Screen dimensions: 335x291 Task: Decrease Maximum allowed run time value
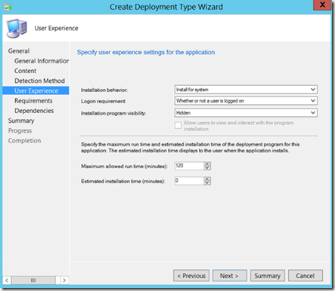tap(207, 168)
